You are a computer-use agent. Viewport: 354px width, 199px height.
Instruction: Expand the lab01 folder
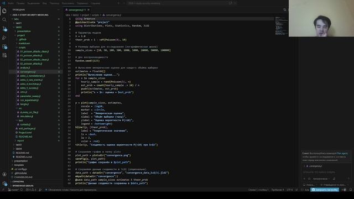coord(19,23)
